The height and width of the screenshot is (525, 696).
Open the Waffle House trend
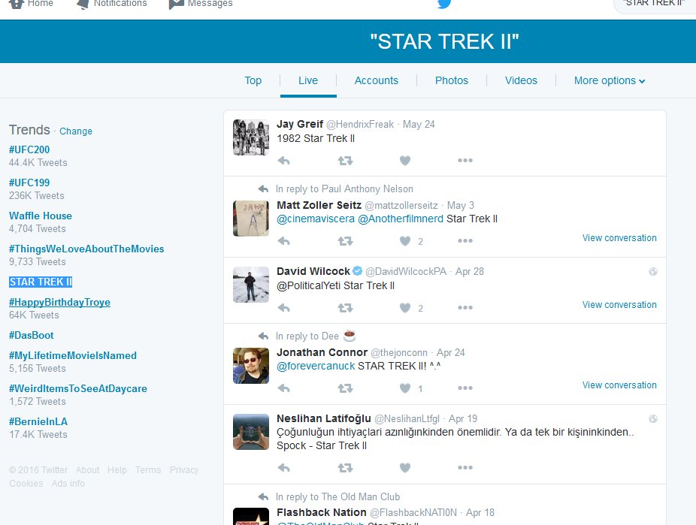pyautogui.click(x=41, y=216)
